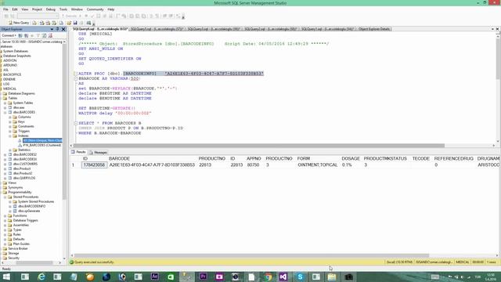Select the Database Triggers folder
Image resolution: width=501 pixels, height=282 pixels.
(26, 220)
